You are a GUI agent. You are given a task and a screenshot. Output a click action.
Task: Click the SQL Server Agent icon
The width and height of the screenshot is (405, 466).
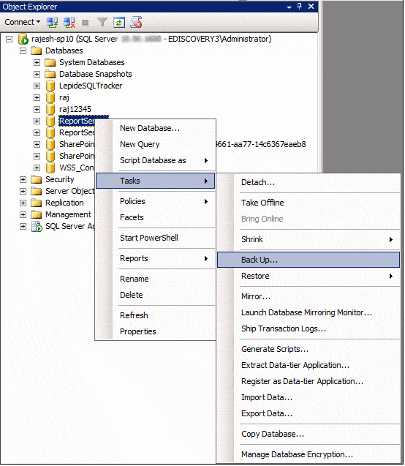(x=37, y=227)
